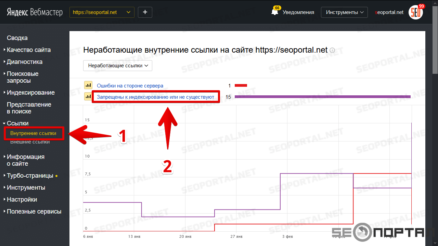438x246 pixels.
Task: Click the Яндекс Вебмастер logo
Action: point(35,12)
